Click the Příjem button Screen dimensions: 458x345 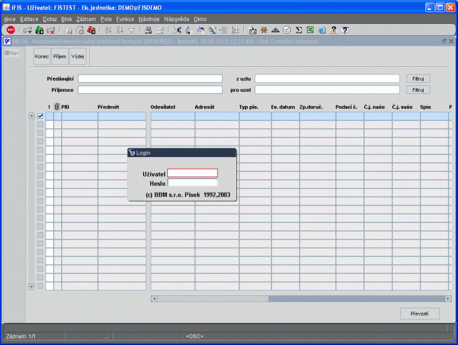[x=60, y=56]
